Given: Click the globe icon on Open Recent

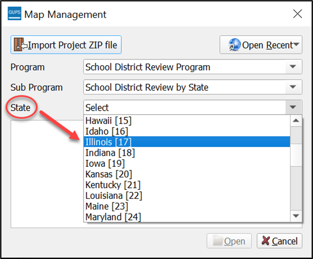Looking at the screenshot, I should 234,45.
